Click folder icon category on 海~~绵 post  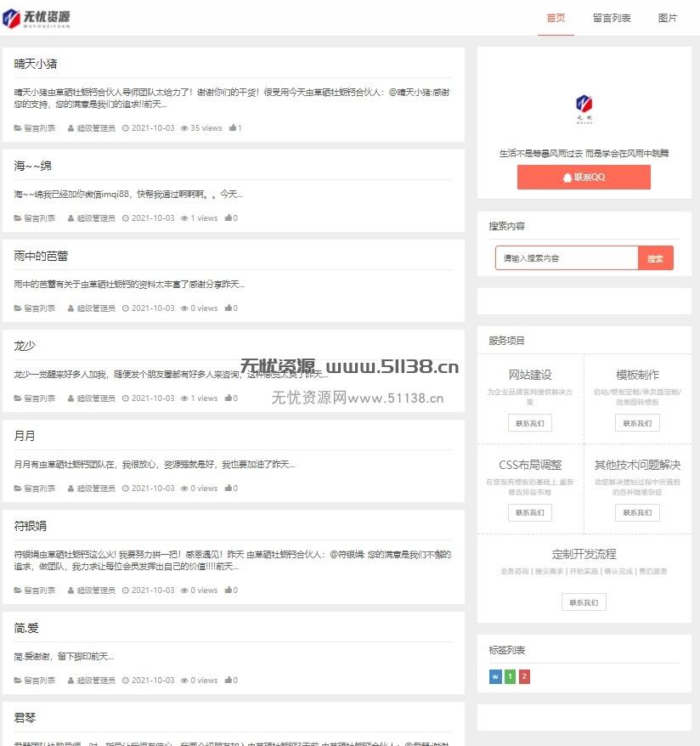pyautogui.click(x=18, y=218)
